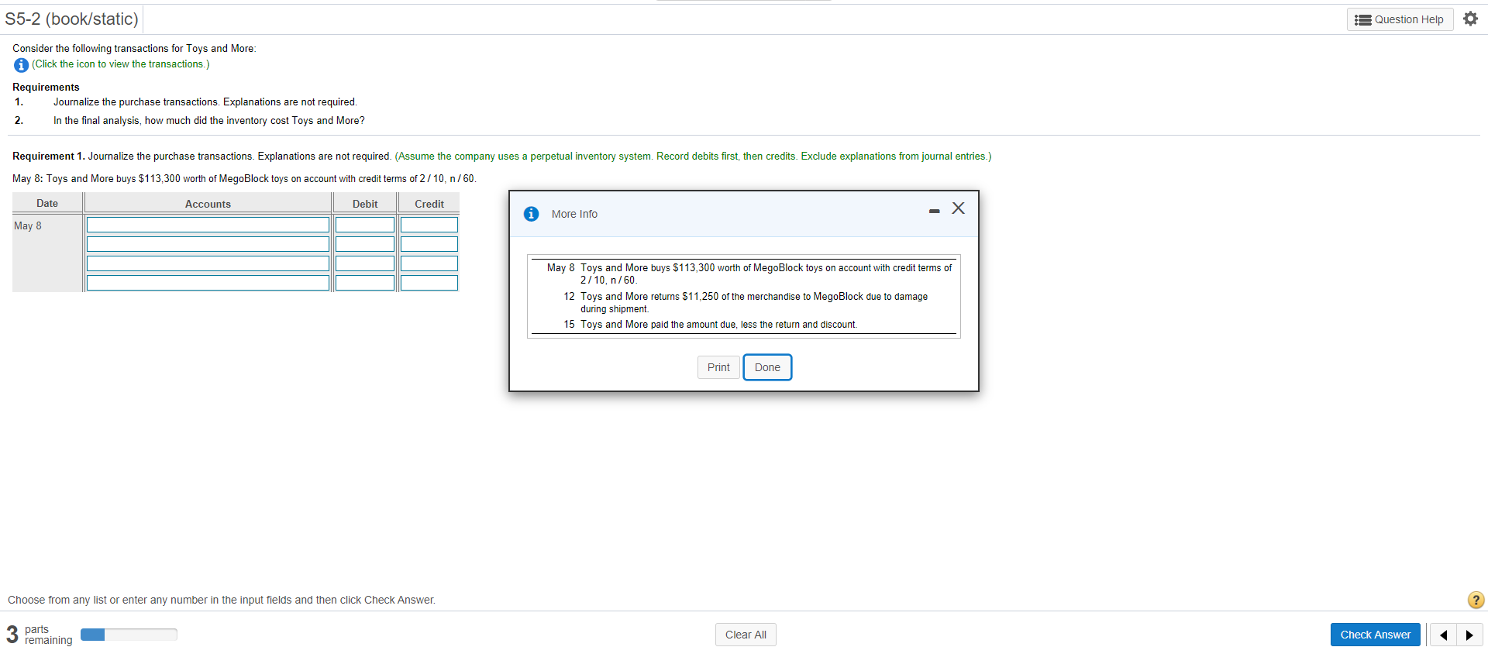The image size is (1488, 647).
Task: Click the second row Debit field
Action: (365, 244)
